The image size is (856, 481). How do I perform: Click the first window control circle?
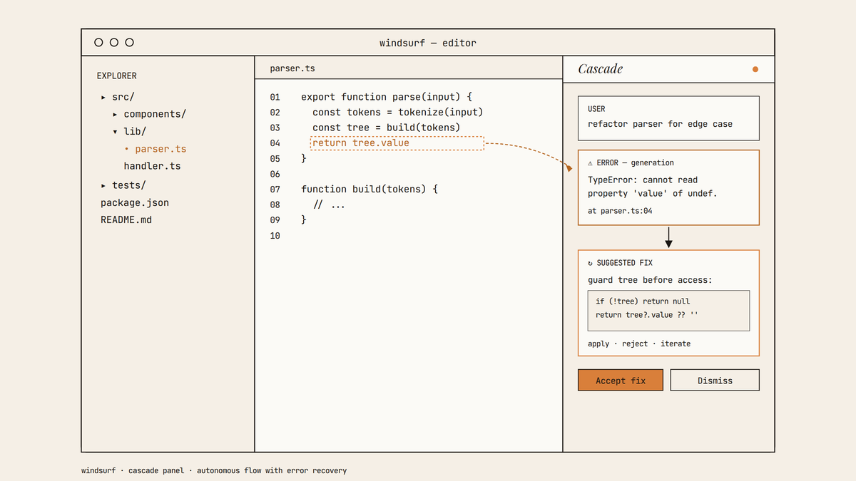point(99,43)
